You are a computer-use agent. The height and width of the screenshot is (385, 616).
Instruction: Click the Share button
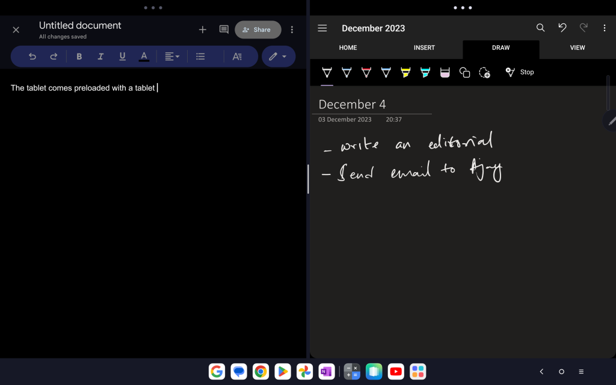(257, 29)
